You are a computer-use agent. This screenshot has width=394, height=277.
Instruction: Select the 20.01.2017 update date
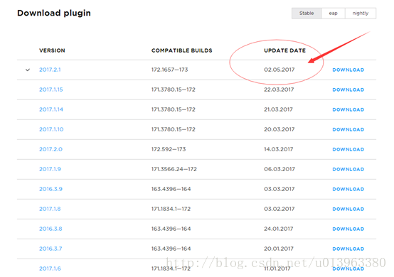[278, 249]
